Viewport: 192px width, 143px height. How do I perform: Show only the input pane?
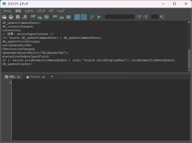pyautogui.click(x=61, y=17)
